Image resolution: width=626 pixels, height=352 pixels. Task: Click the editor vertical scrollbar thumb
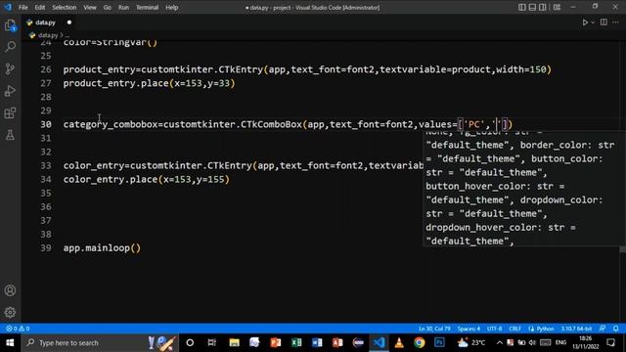(x=622, y=249)
